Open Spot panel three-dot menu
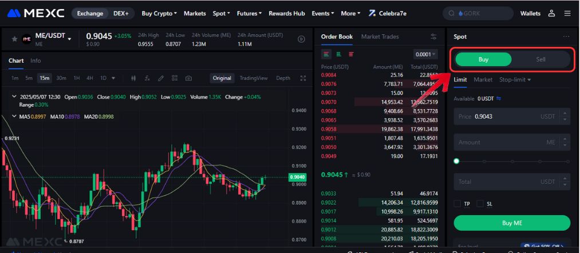Screen dimensions: 580x253 click(566, 37)
